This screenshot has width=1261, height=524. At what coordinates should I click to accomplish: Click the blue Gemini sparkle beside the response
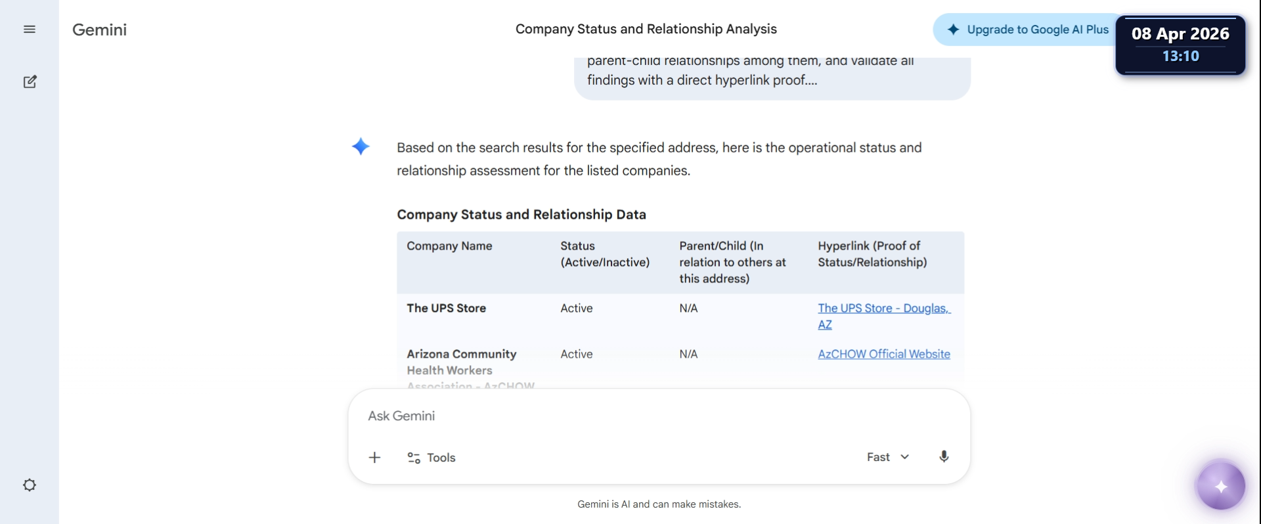(361, 146)
